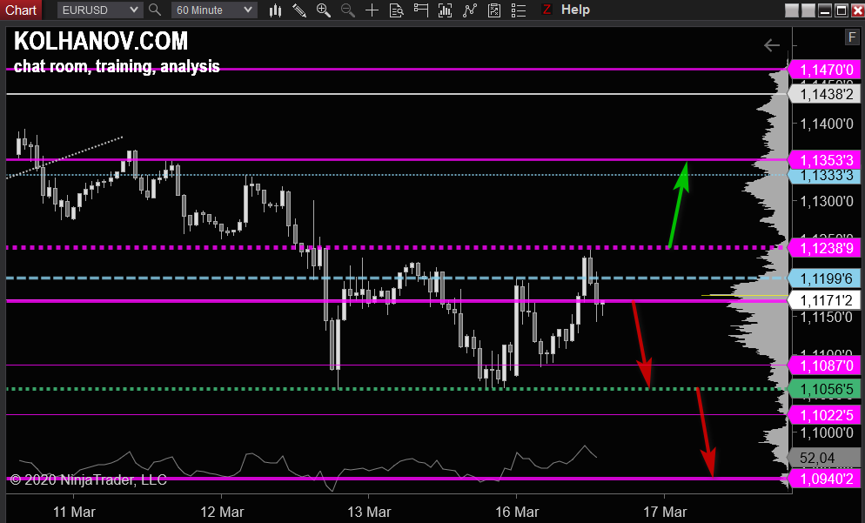Click the Zoom Out magnifier icon
The height and width of the screenshot is (523, 865).
coord(347,10)
